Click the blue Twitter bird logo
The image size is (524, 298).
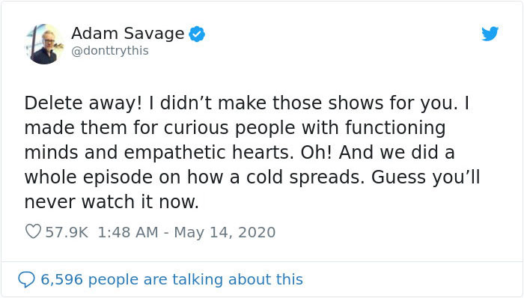(490, 34)
